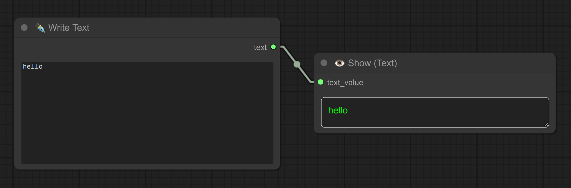Click the output box resize handle
This screenshot has width=571, height=188.
coord(546,125)
